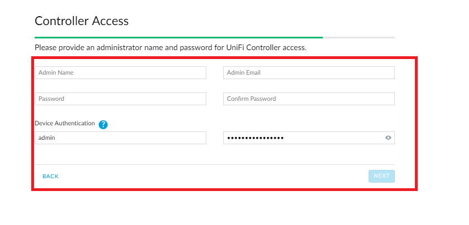Select the Device Authentication label text
Image resolution: width=469 pixels, height=225 pixels.
[x=65, y=123]
